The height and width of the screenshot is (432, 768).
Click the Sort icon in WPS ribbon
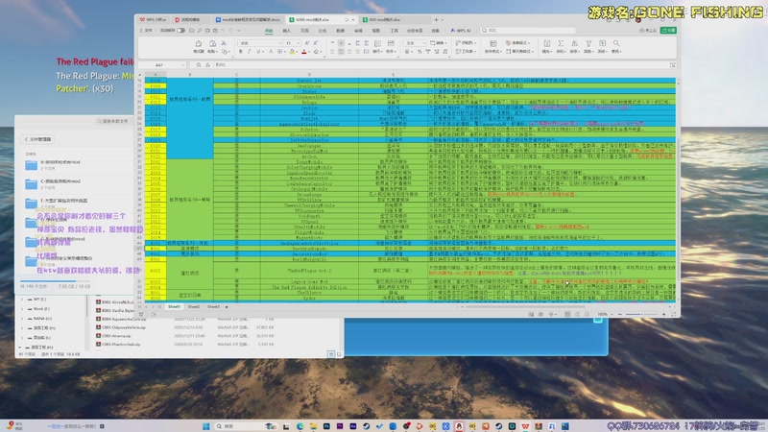tap(574, 43)
